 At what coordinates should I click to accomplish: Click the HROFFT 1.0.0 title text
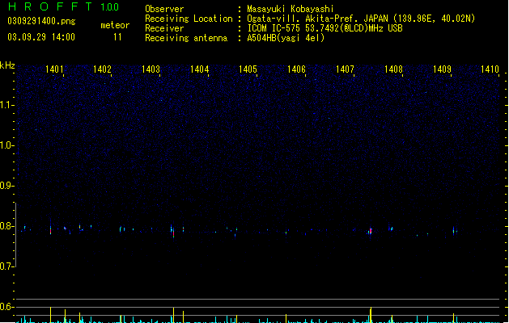64,6
